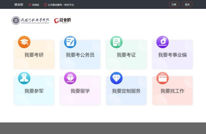Click the cyan soldier icon

click(24, 78)
